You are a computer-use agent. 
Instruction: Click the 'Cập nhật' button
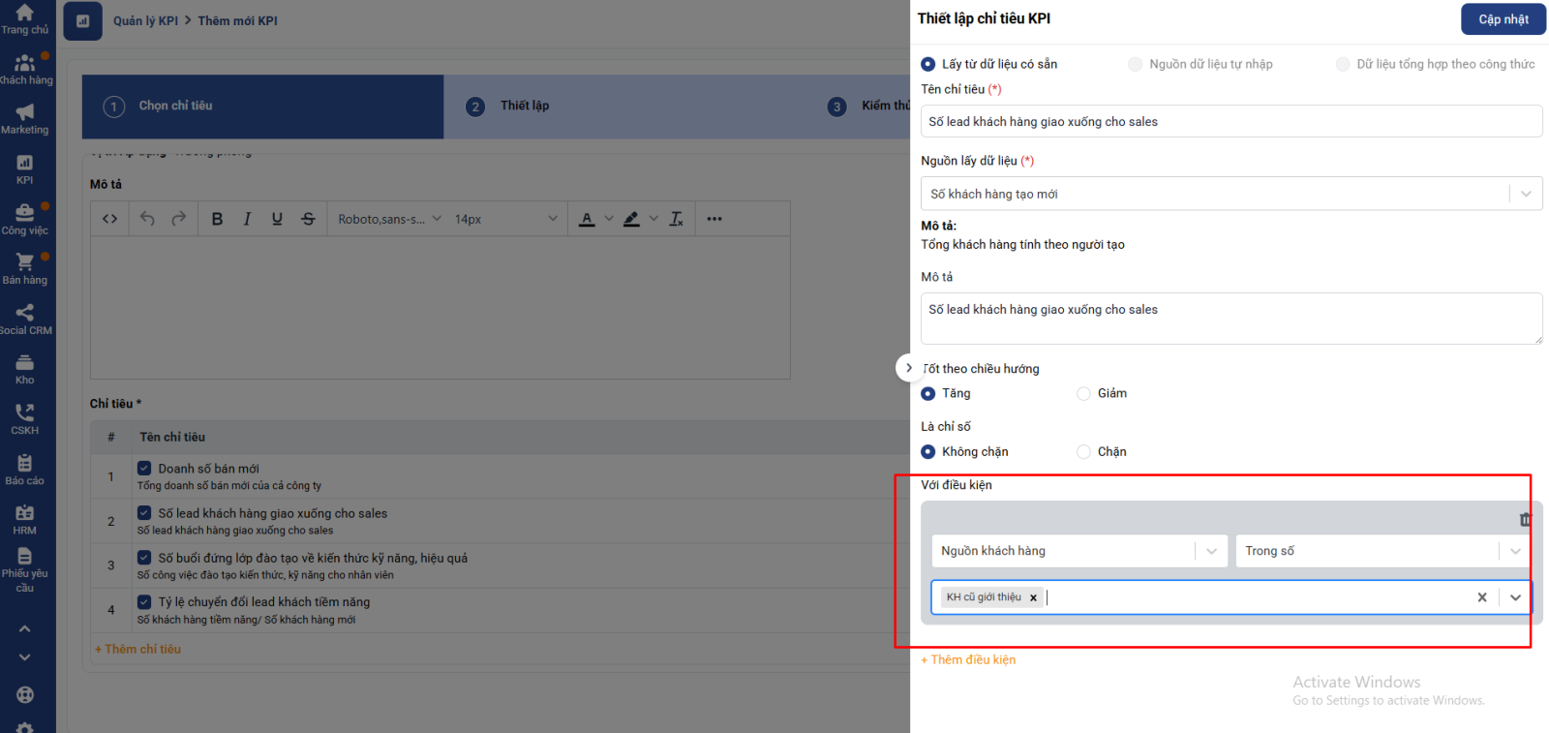pos(1503,19)
